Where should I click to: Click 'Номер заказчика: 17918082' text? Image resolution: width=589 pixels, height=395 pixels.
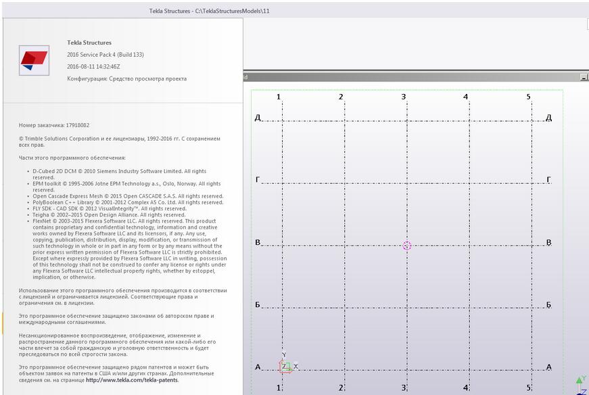(54, 125)
